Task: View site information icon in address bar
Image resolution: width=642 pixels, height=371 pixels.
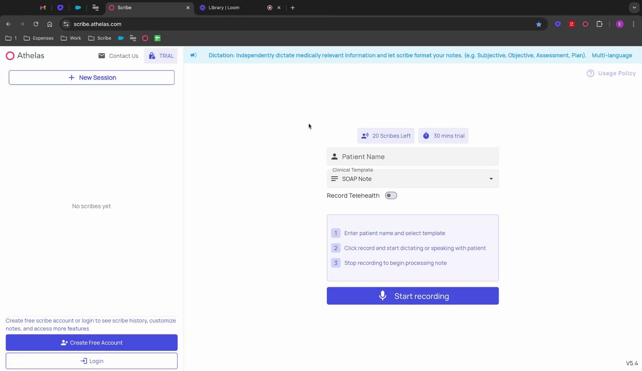Action: 66,24
